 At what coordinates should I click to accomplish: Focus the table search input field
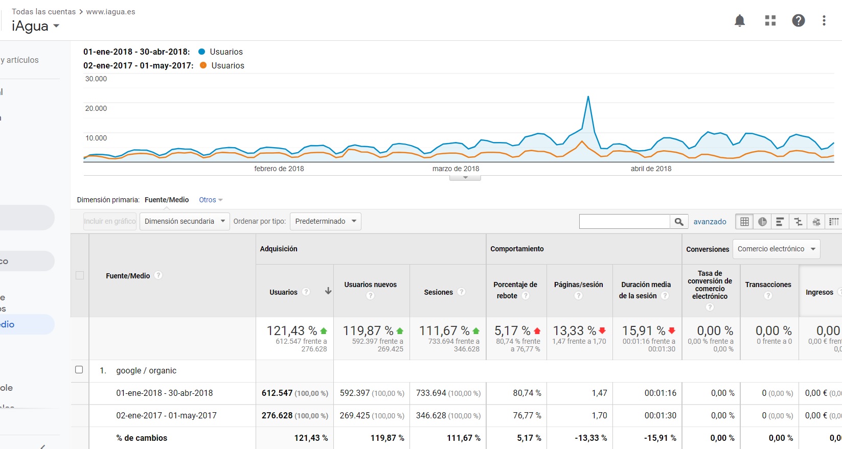coord(624,222)
